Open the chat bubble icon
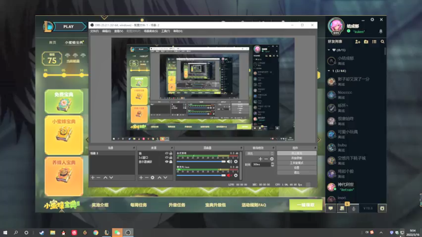The image size is (422, 237). [x=331, y=208]
